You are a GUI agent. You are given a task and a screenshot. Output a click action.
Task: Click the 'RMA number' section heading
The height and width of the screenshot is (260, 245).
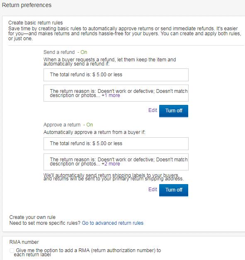tap(24, 242)
